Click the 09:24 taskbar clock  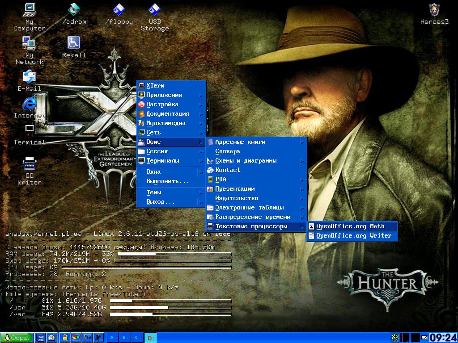[x=443, y=338]
